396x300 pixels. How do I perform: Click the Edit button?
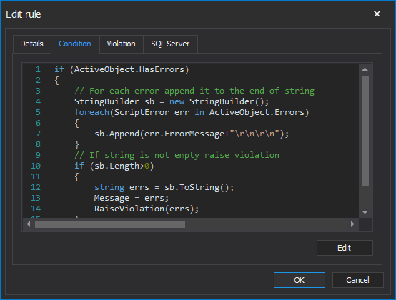tap(345, 248)
